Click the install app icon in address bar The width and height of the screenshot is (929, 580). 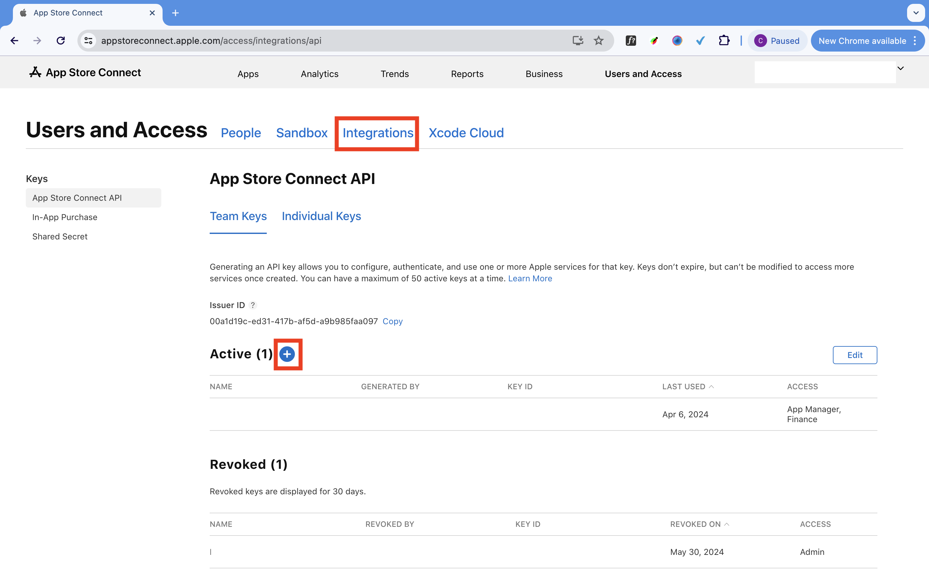click(x=578, y=41)
